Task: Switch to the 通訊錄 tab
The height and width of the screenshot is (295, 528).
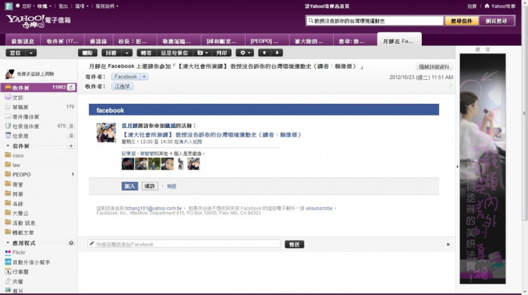Action: 98,41
